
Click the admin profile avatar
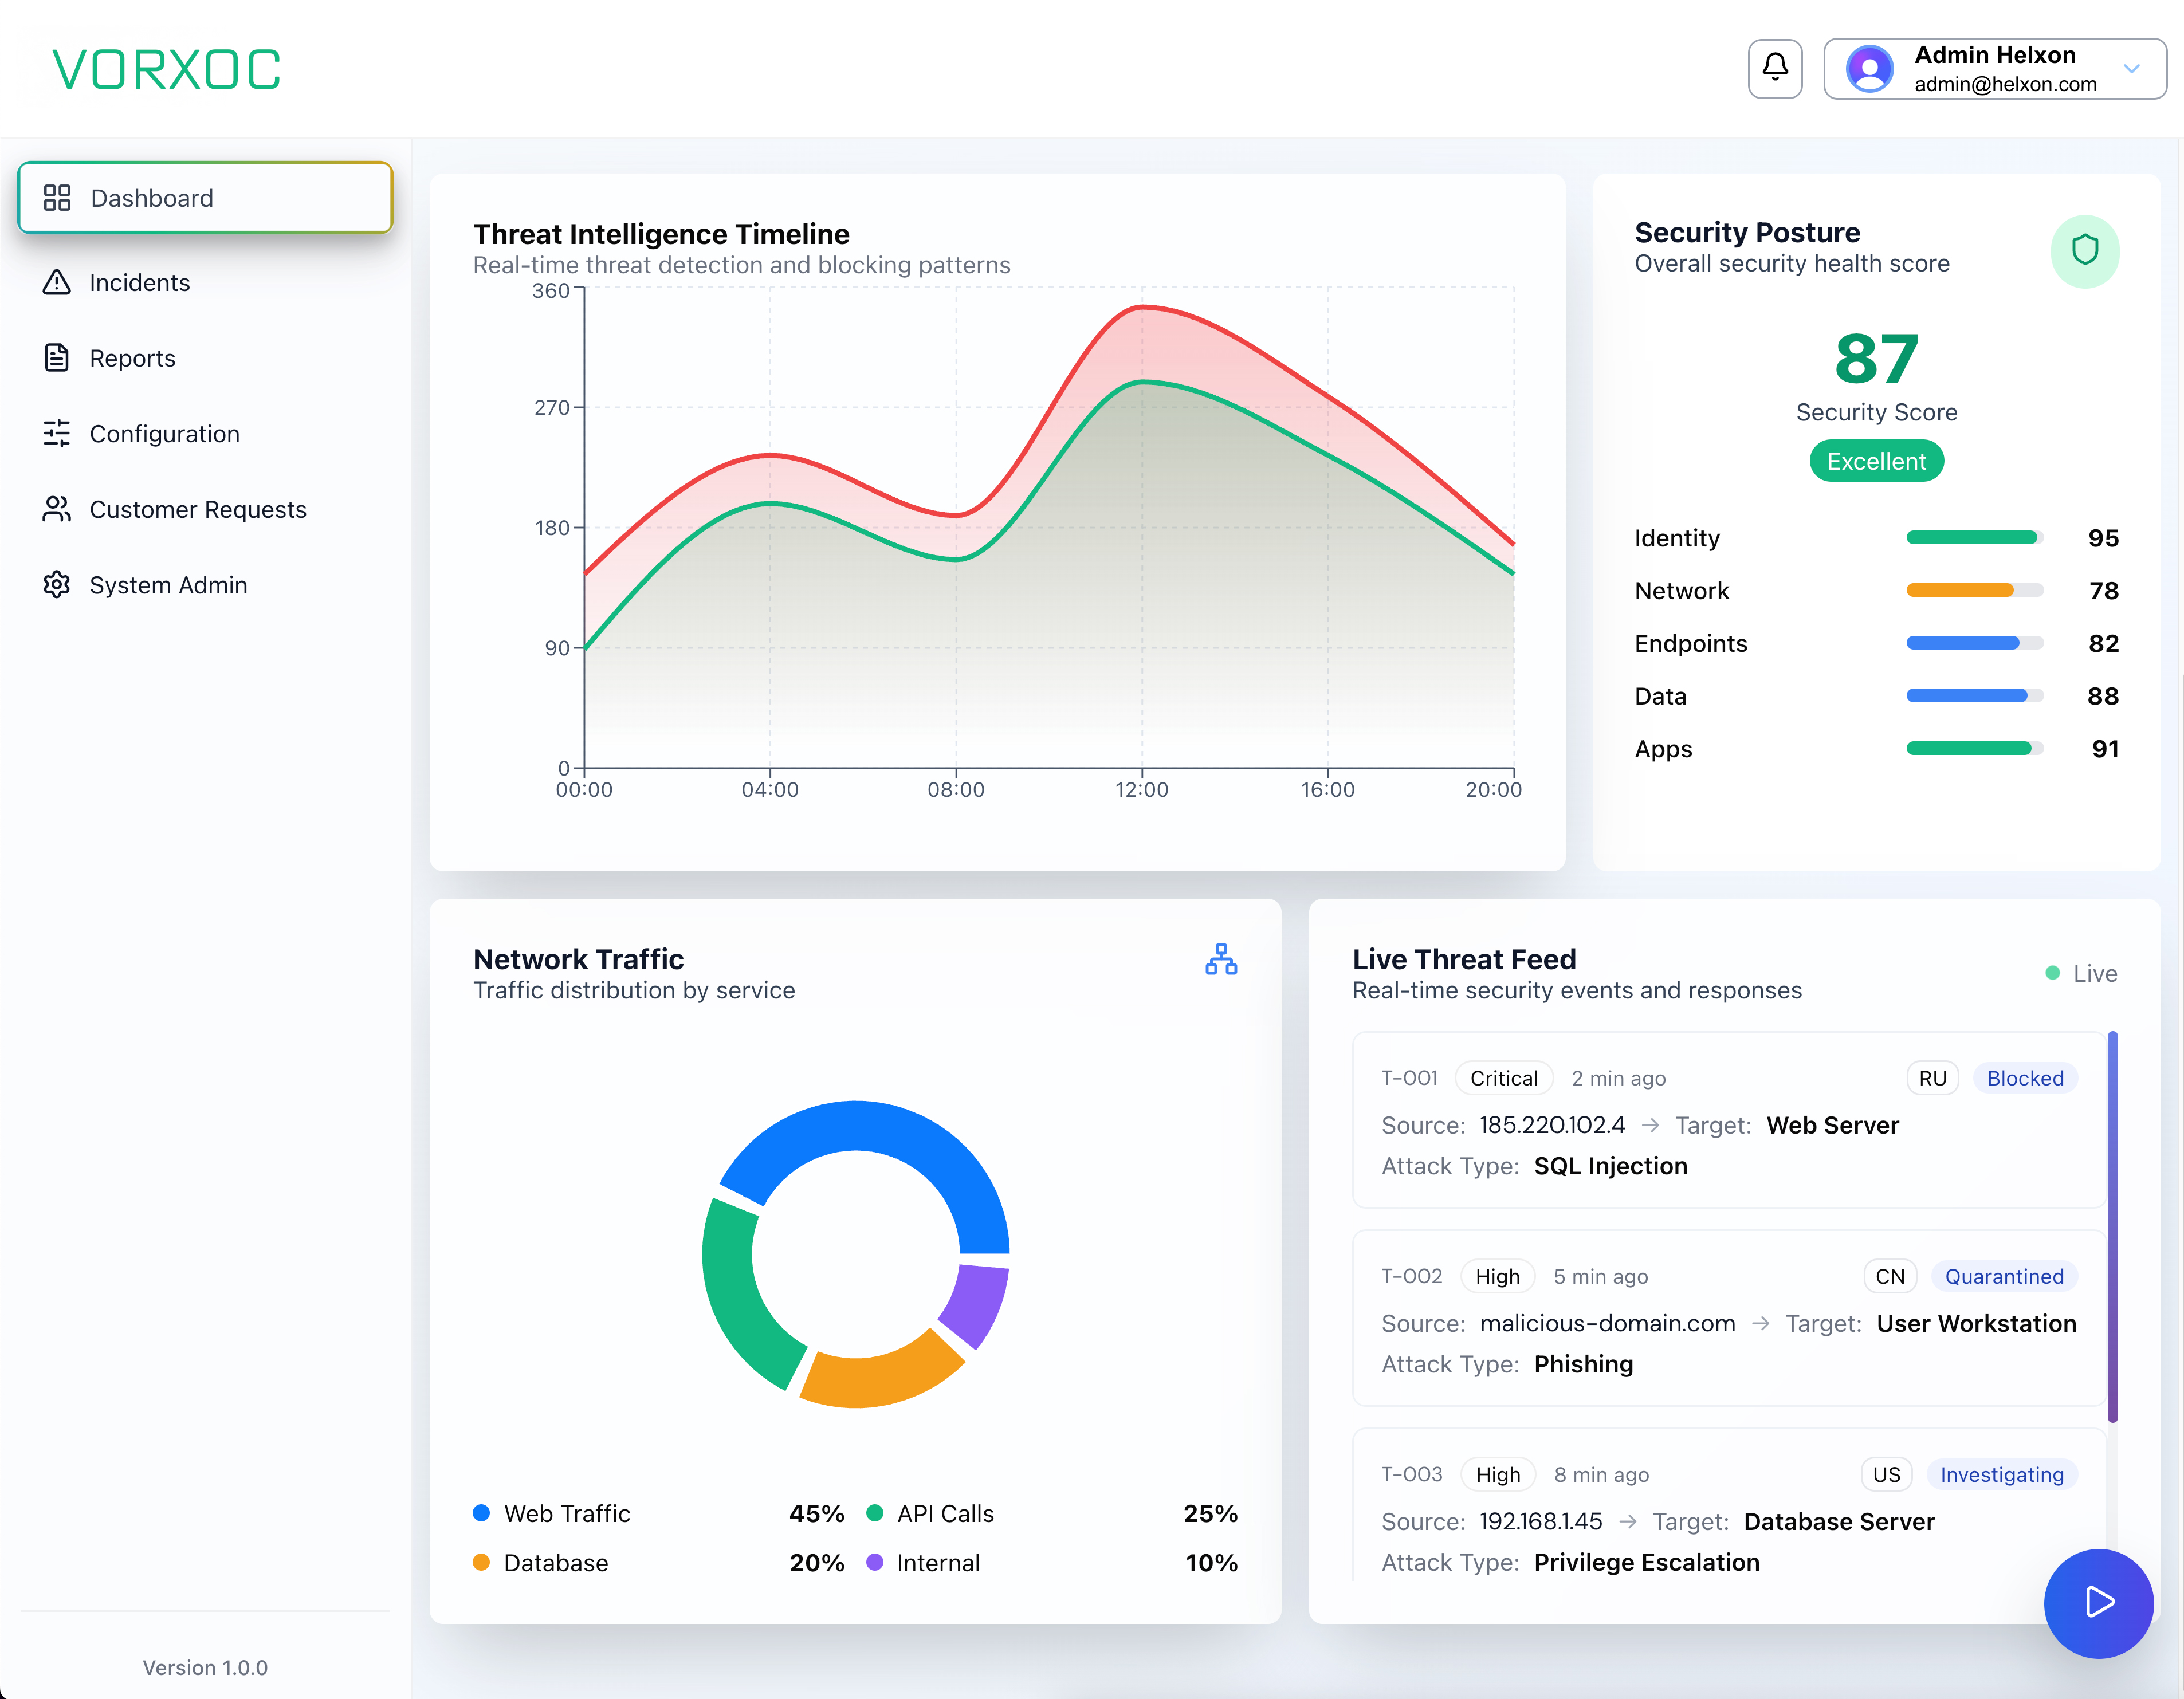(1869, 68)
